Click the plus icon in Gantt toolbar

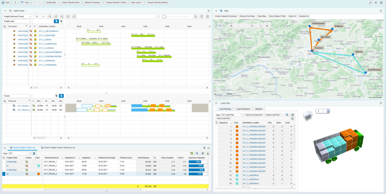click(37, 17)
